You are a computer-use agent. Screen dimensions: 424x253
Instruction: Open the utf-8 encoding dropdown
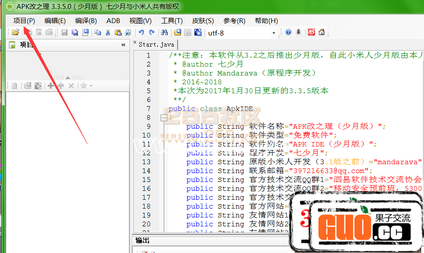tap(274, 33)
